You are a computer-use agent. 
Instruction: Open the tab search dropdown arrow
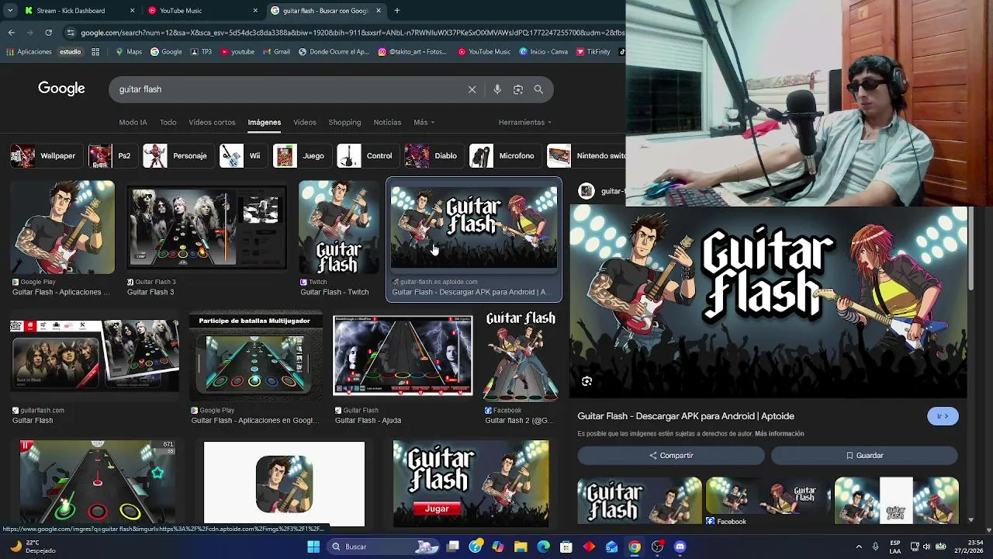pos(10,11)
